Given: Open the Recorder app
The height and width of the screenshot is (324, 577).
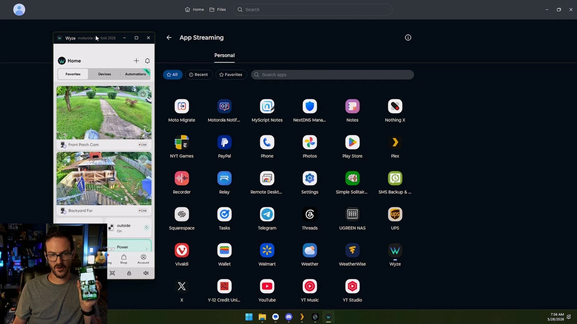Looking at the screenshot, I should pos(182,178).
